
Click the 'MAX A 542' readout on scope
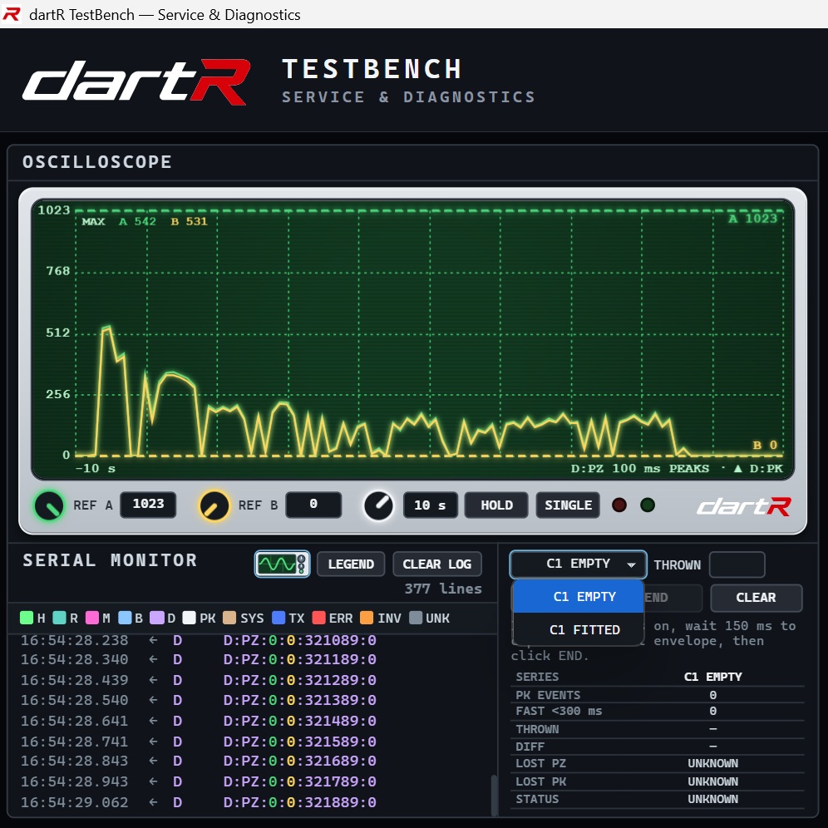click(x=119, y=221)
